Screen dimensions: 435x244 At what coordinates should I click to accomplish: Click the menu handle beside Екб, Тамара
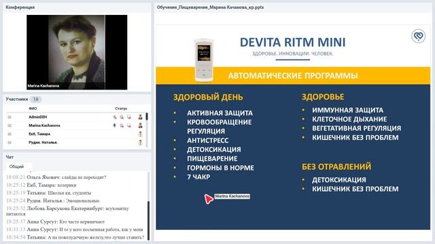[10, 134]
